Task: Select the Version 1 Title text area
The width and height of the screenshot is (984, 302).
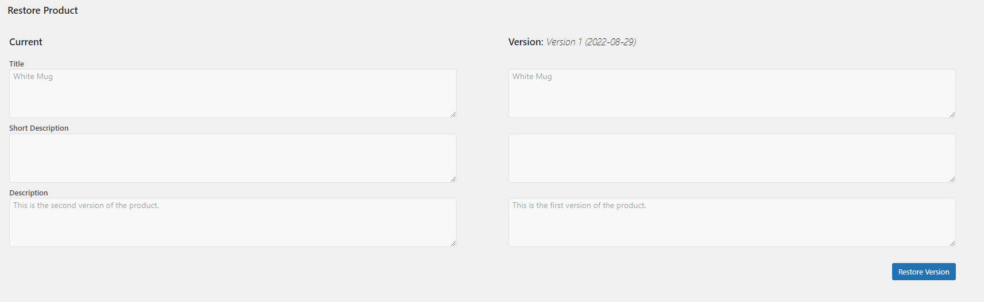Action: [x=731, y=93]
